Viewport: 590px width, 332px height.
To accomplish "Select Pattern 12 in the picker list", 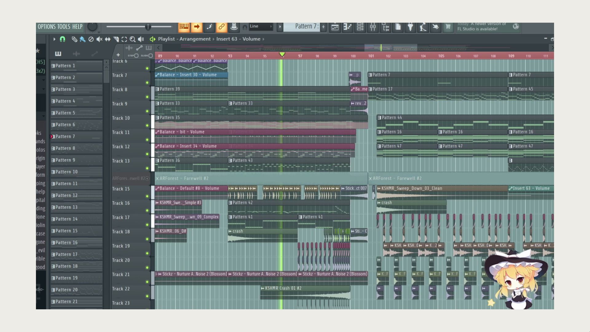I will [76, 196].
